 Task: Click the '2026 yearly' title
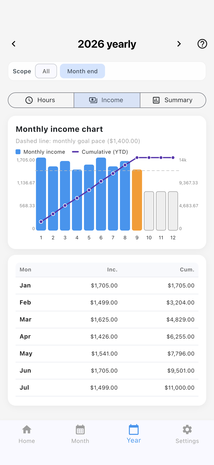click(107, 44)
